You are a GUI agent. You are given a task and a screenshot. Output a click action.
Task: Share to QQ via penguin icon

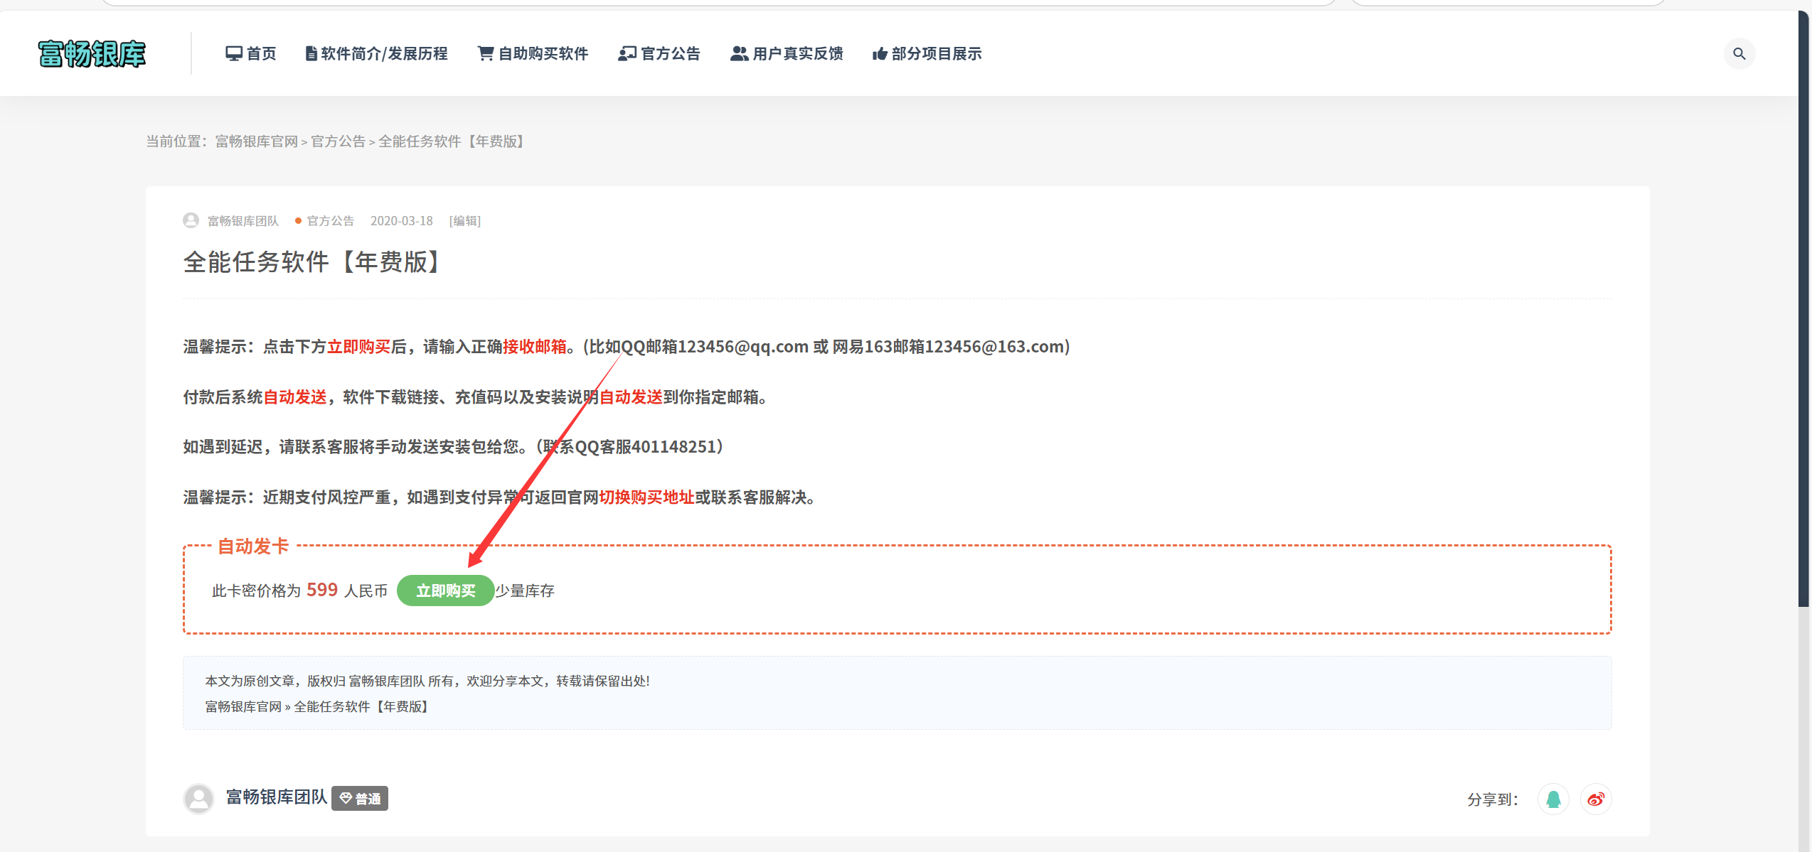click(x=1553, y=799)
